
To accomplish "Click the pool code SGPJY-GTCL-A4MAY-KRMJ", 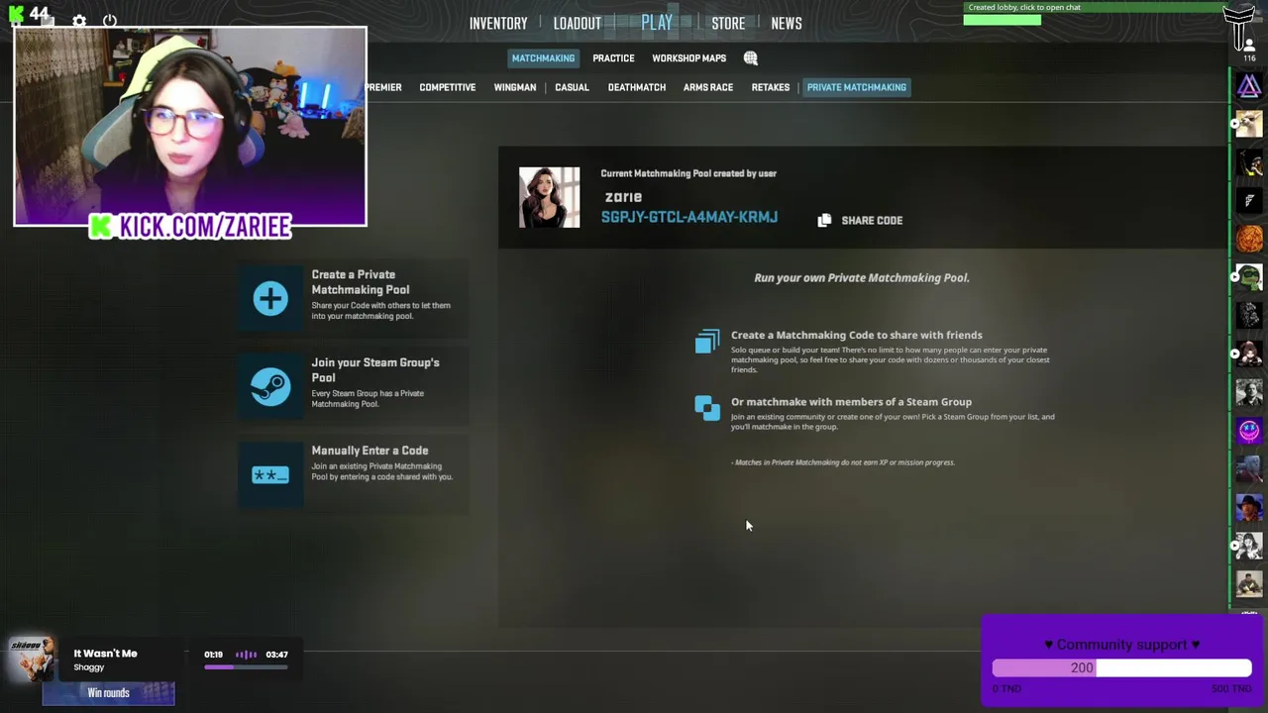I will coord(689,217).
